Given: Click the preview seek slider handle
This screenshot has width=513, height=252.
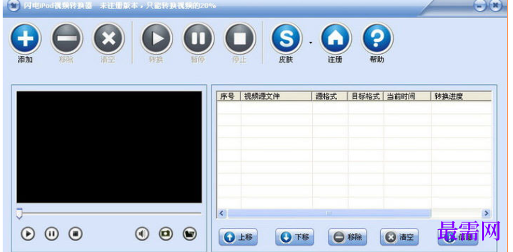Looking at the screenshot, I should pyautogui.click(x=20, y=214).
